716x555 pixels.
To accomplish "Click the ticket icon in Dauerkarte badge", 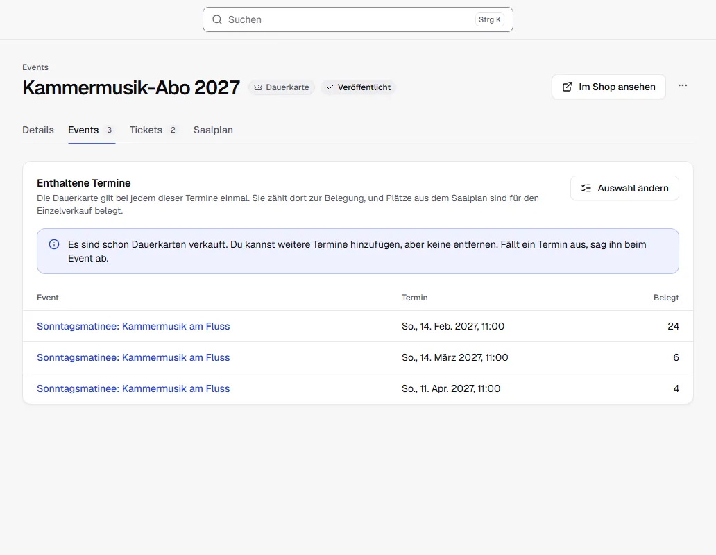I will click(258, 87).
